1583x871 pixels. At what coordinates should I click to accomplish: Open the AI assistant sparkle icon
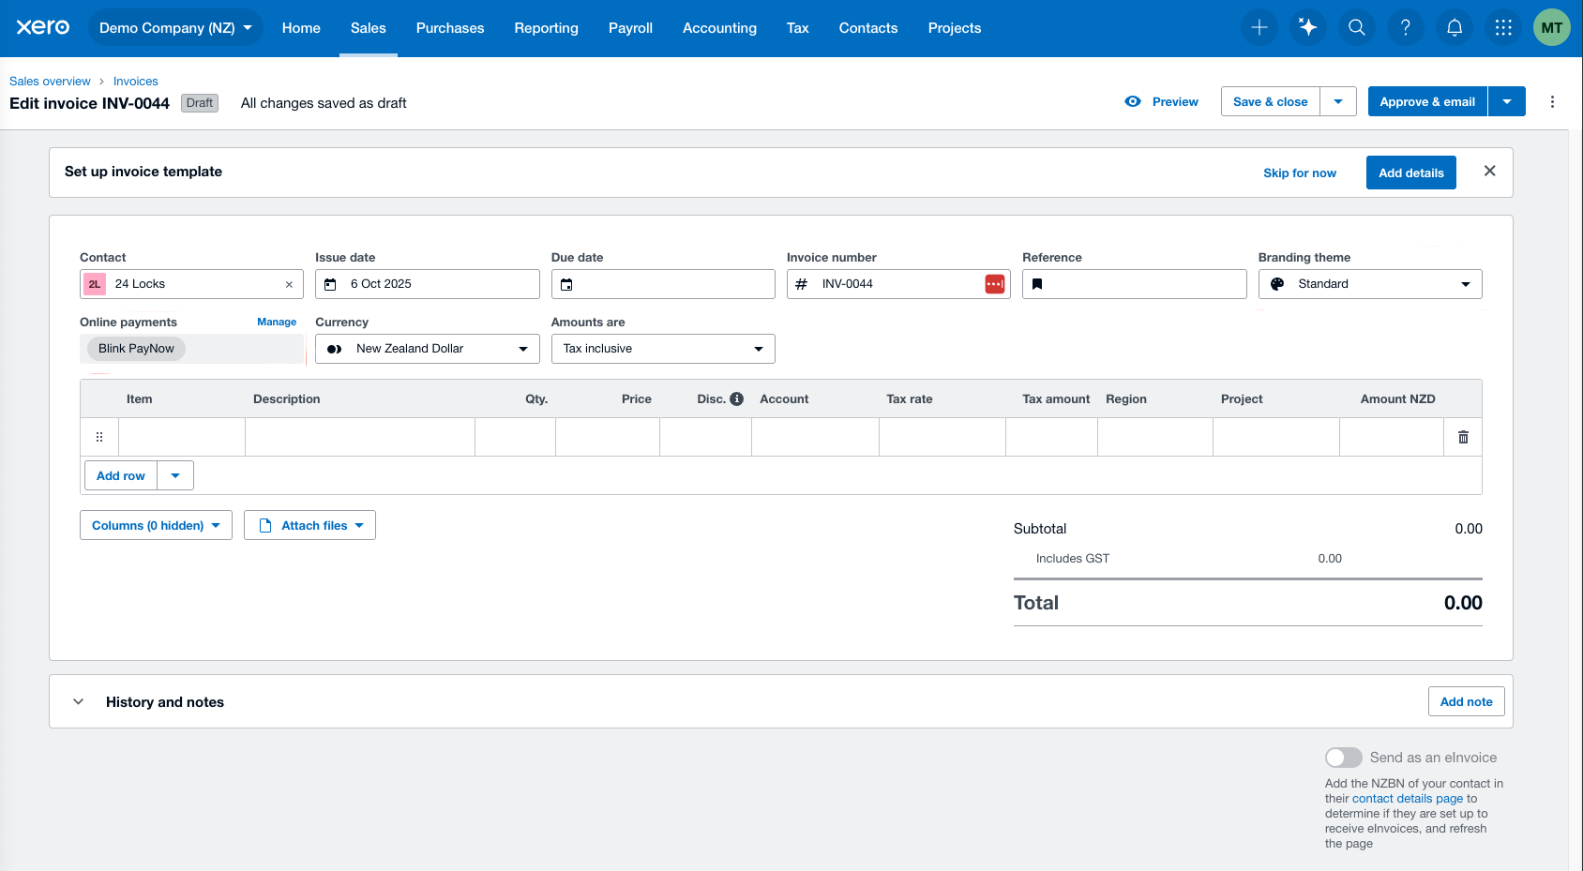coord(1308,27)
